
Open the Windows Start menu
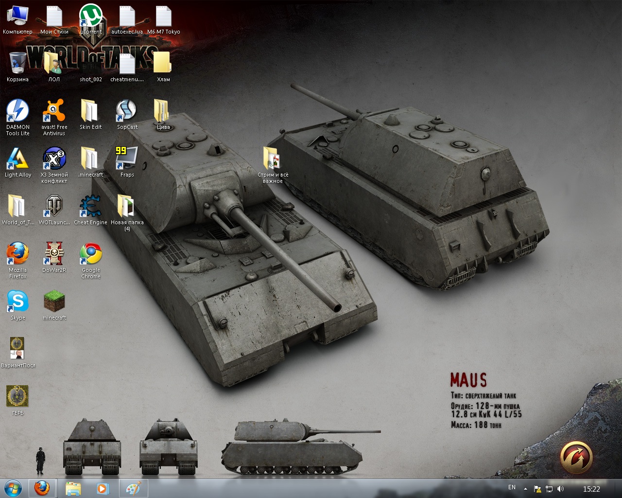[x=13, y=488]
